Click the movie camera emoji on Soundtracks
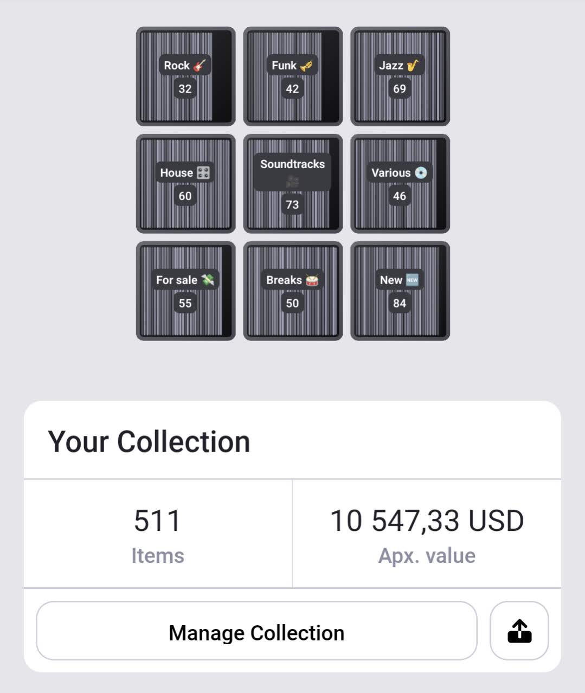 pos(293,182)
